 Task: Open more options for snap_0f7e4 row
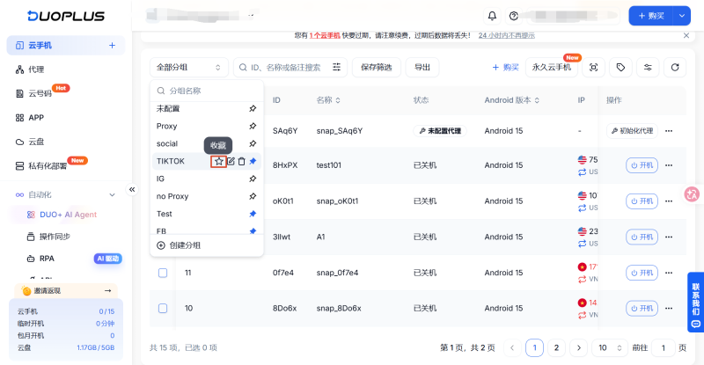[669, 273]
